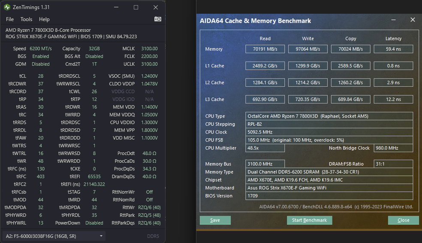Click the Memory Latency 59.4 ns field
The width and height of the screenshot is (422, 243).
[393, 49]
